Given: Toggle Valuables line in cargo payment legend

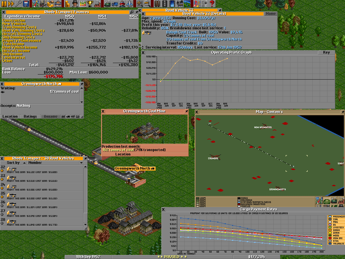Looking at the screenshot, I should pyautogui.click(x=336, y=243).
